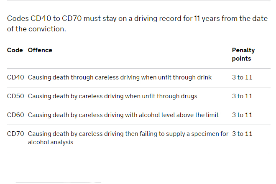The image size is (276, 184).
Task: Click the penalty points value in the CD60 row
Action: pos(242,115)
